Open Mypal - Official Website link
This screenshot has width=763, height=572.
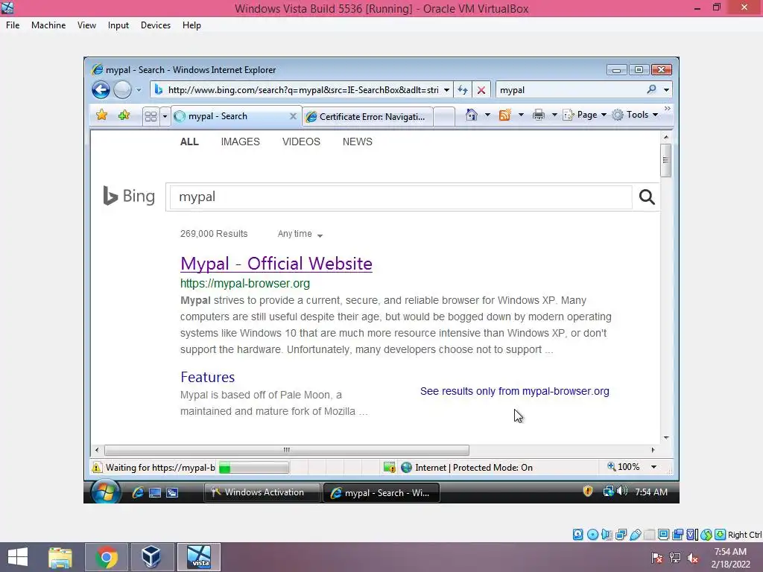pyautogui.click(x=276, y=264)
